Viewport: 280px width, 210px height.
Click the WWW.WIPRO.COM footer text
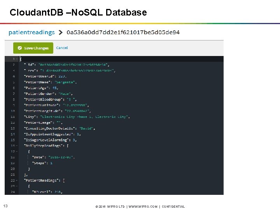(143, 206)
